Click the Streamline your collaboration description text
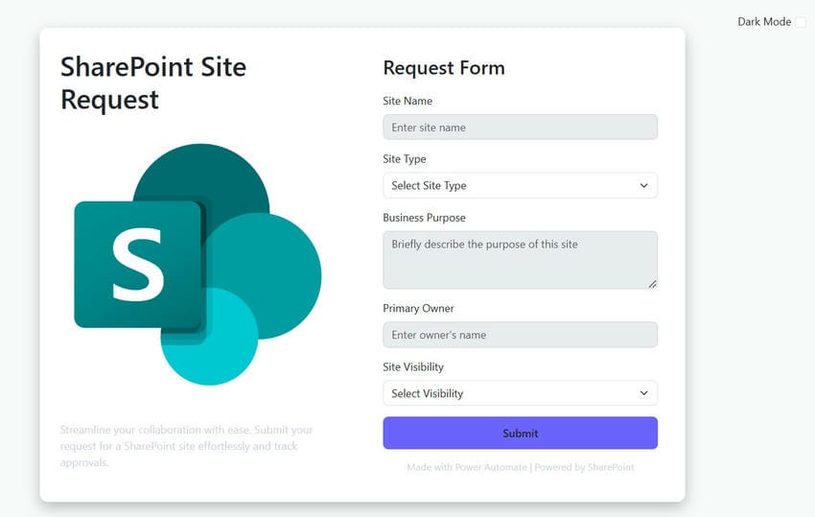 tap(186, 446)
